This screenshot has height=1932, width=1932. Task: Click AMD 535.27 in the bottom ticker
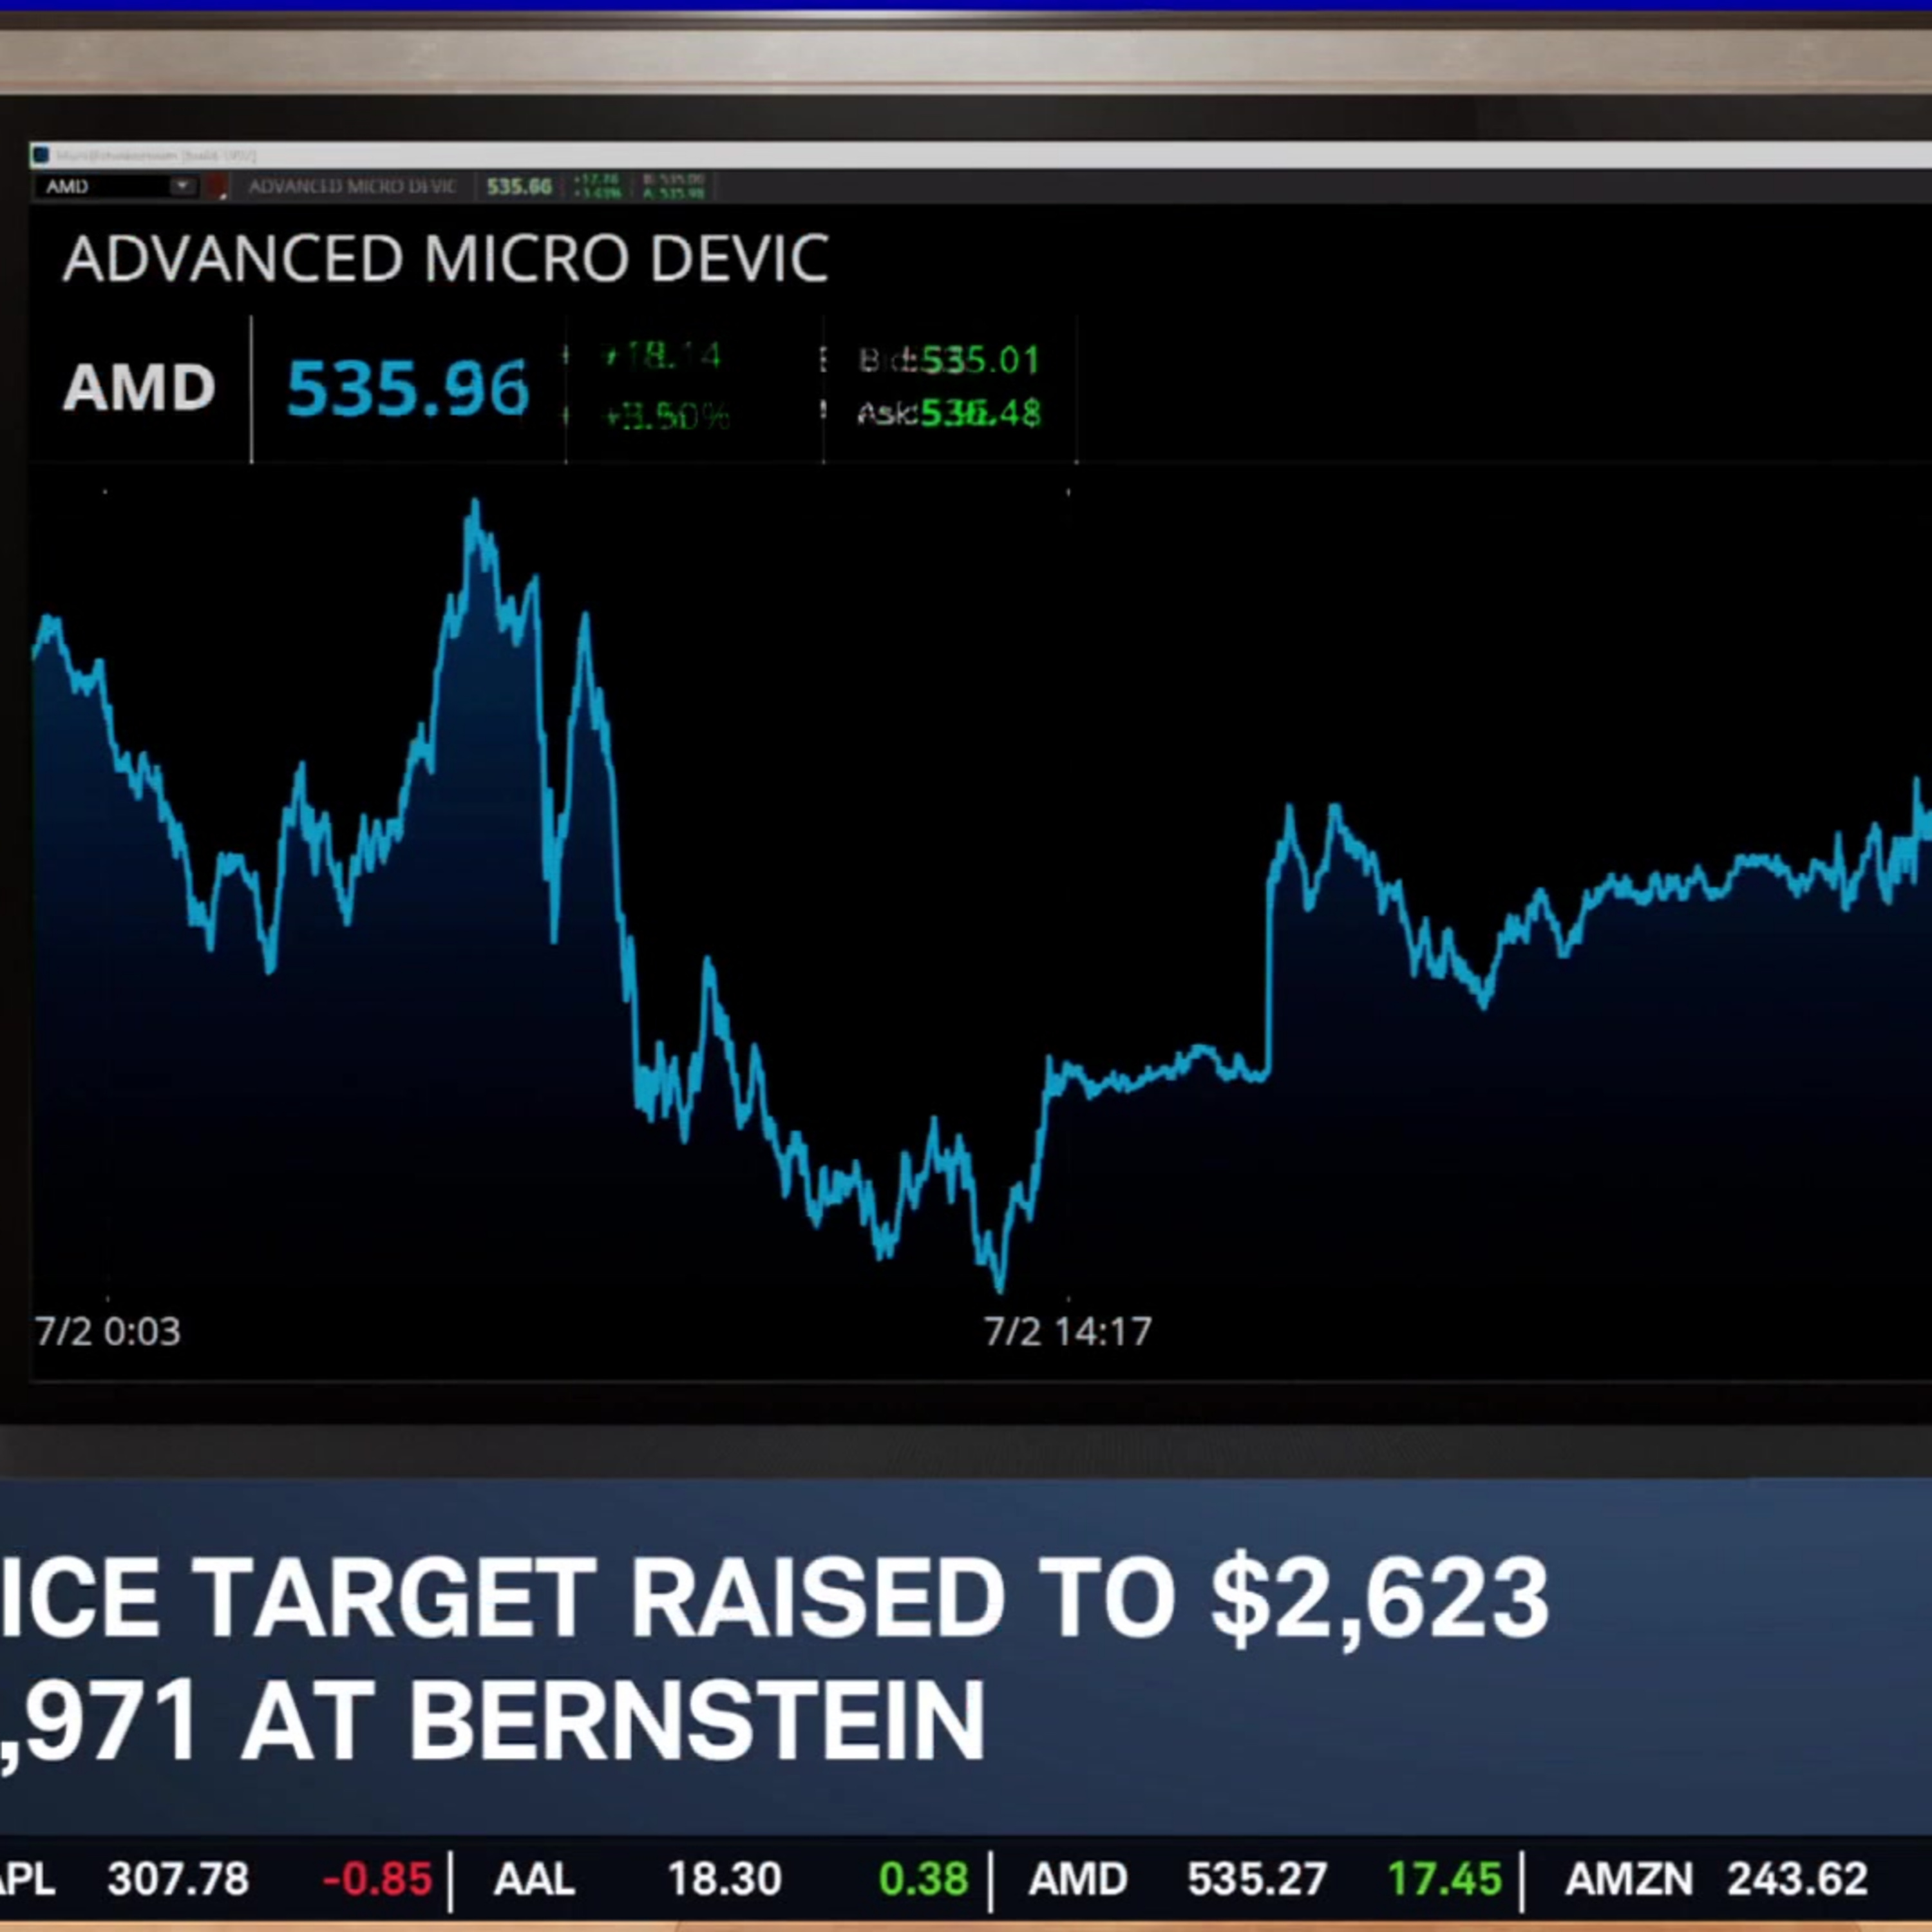tap(1178, 1880)
